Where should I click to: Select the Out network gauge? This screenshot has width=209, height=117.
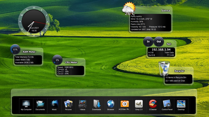tap(159, 42)
